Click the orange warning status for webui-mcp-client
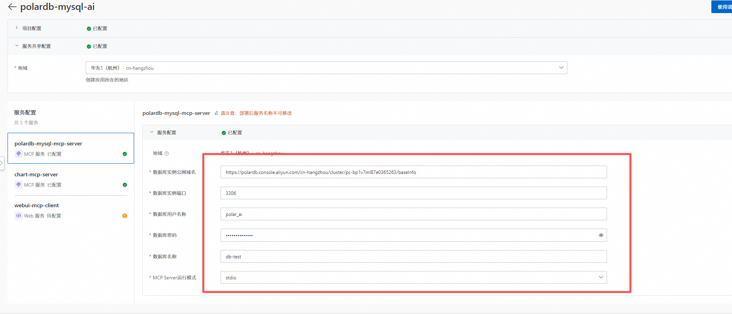The image size is (732, 315). pos(125,216)
